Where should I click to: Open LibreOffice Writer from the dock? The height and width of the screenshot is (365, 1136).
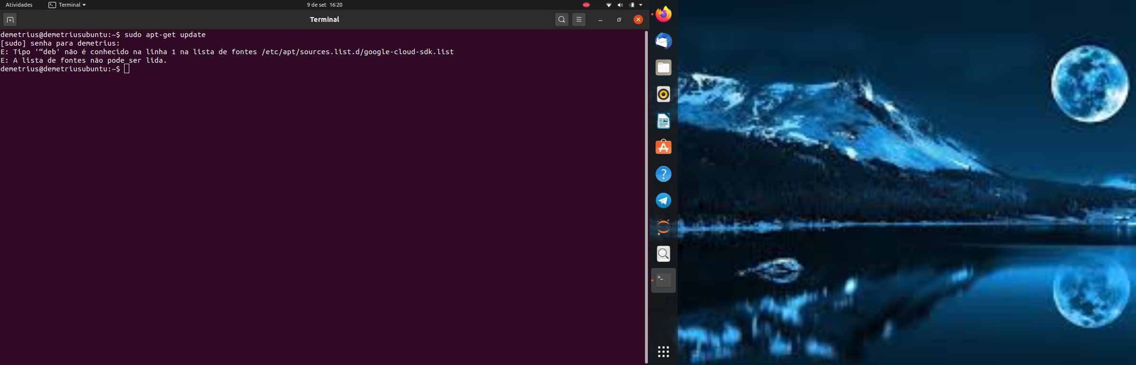pos(664,121)
